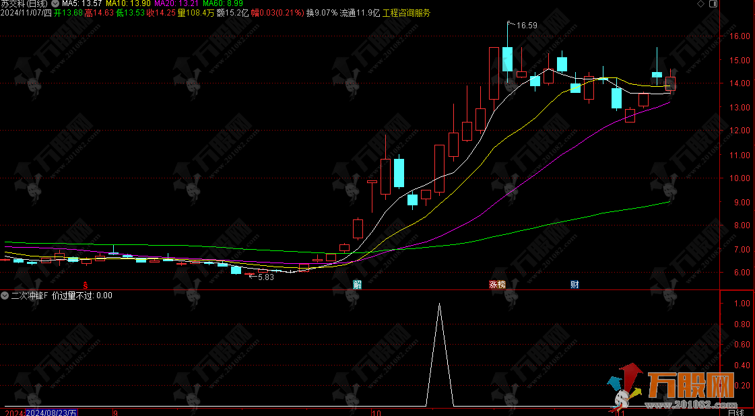Screen dimensions: 755x416
Task: Click the diamond icon at top right
Action: tap(700, 4)
